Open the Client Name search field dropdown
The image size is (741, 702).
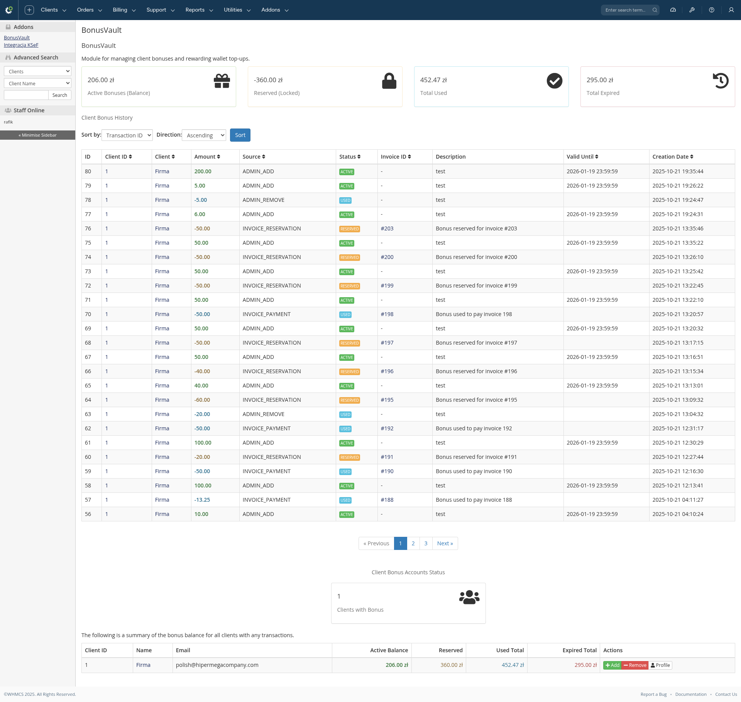(x=37, y=83)
